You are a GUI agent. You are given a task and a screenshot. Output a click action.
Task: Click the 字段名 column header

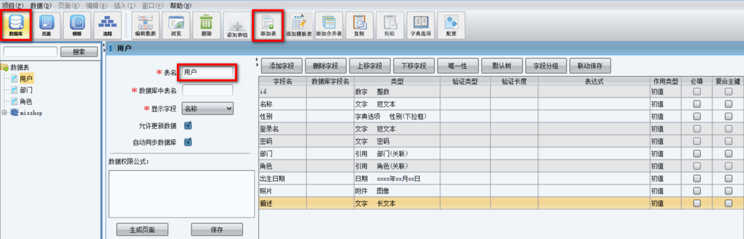(x=282, y=81)
